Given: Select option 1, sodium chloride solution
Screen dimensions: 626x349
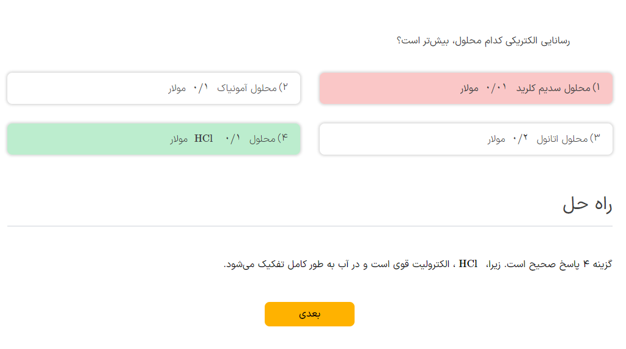Looking at the screenshot, I should click(466, 89).
